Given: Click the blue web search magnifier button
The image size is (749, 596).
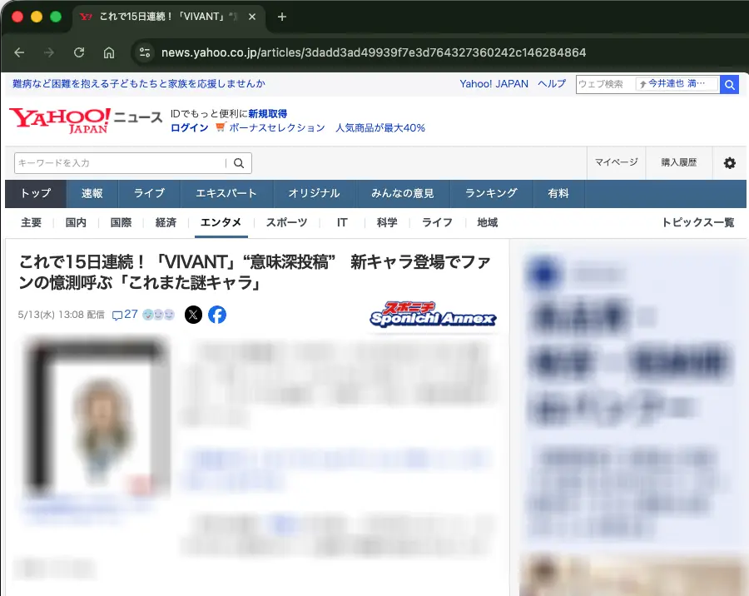Looking at the screenshot, I should (x=729, y=85).
